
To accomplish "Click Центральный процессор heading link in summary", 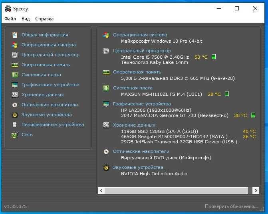I will point(142,51).
